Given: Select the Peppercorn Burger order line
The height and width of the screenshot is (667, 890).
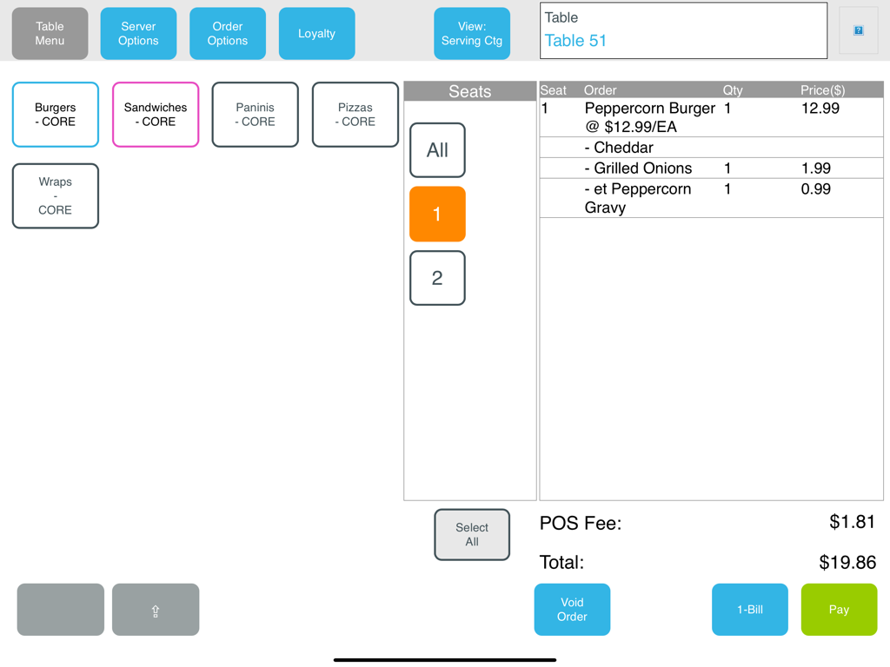Looking at the screenshot, I should click(x=650, y=117).
